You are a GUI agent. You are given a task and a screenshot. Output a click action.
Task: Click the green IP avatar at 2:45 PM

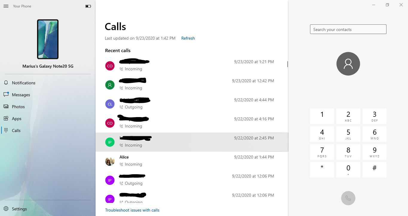[x=110, y=142]
